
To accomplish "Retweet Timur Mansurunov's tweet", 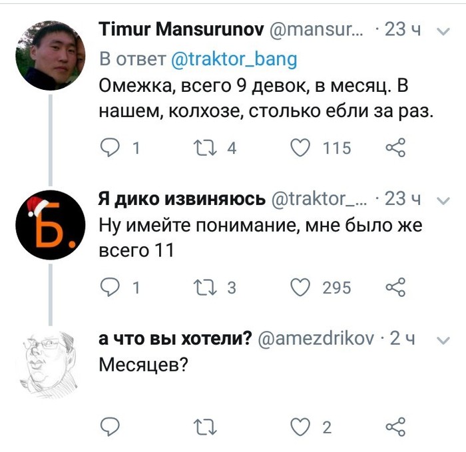I will pyautogui.click(x=200, y=147).
